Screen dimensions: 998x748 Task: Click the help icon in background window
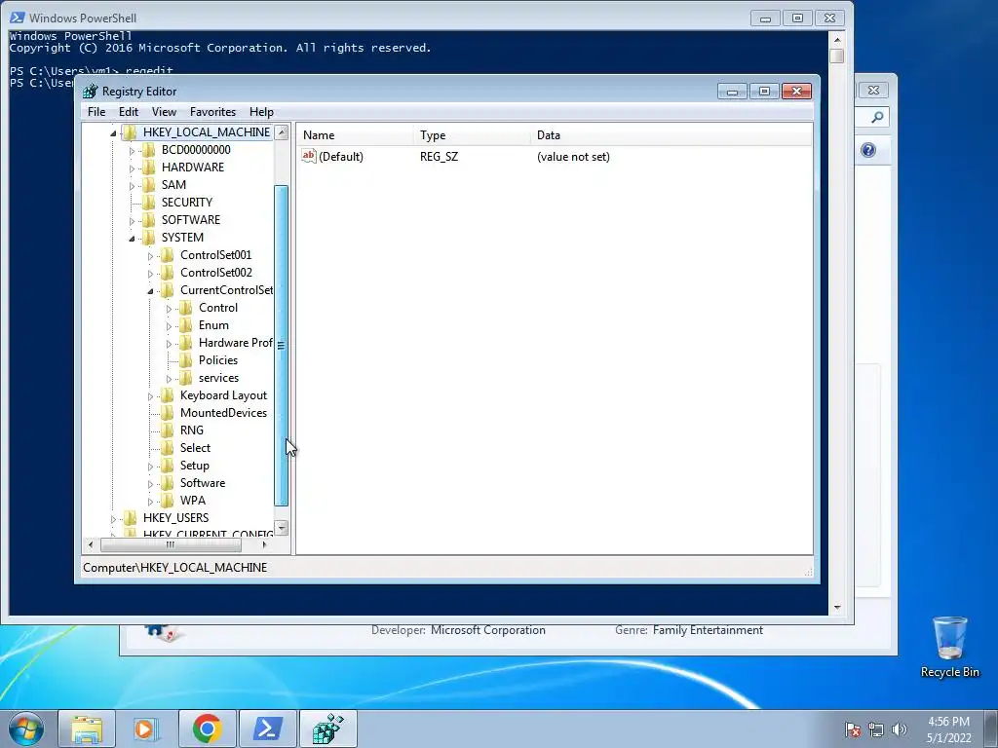tap(868, 150)
